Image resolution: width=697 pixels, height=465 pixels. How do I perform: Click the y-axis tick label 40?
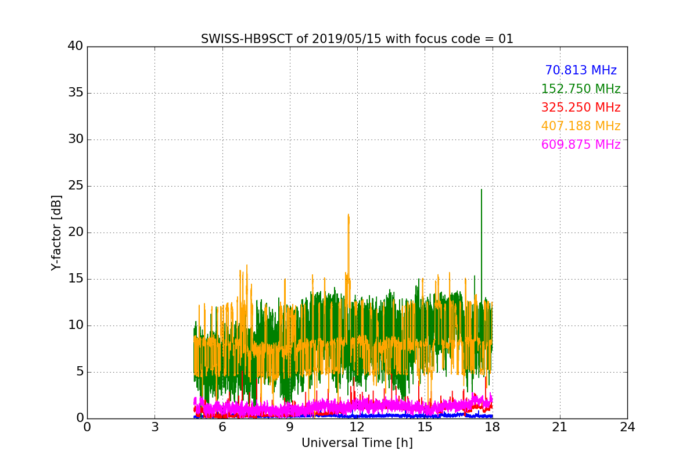(x=76, y=46)
